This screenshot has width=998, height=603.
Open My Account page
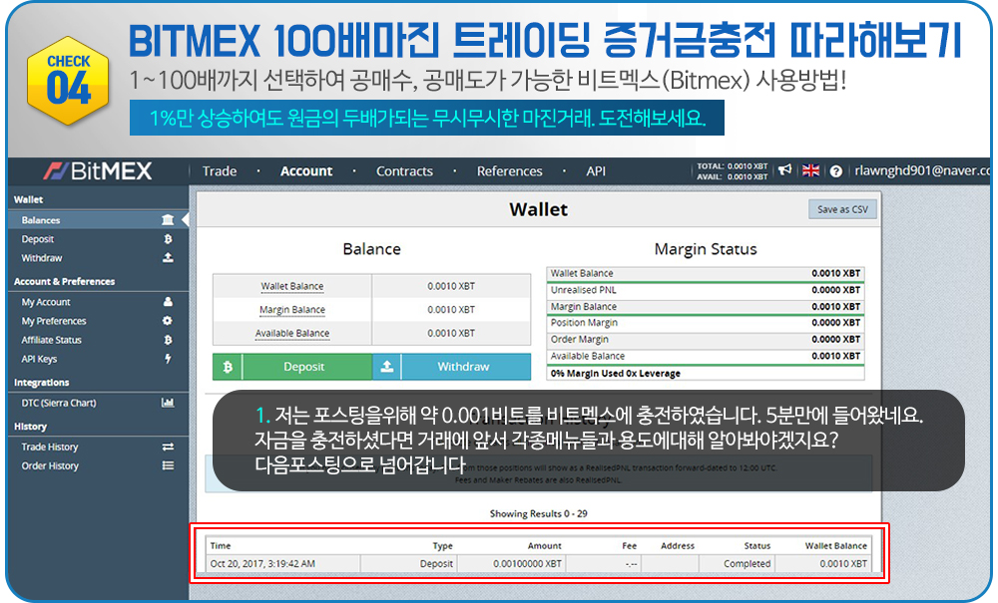coord(46,302)
